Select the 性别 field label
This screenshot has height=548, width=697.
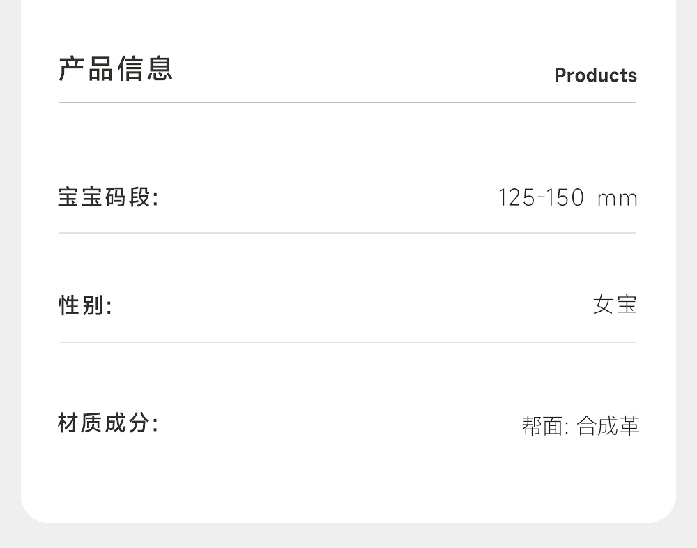84,305
